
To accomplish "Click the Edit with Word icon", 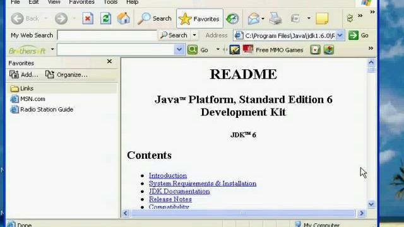I will point(295,18).
